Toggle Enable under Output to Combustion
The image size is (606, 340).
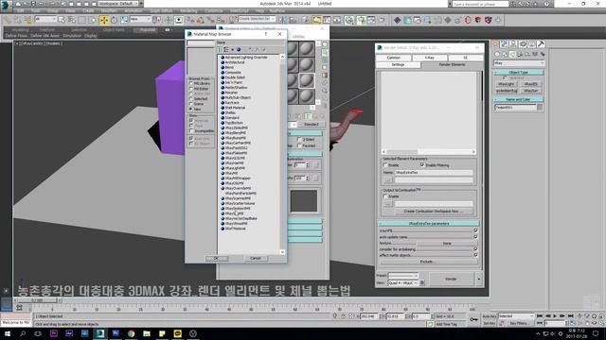(385, 196)
